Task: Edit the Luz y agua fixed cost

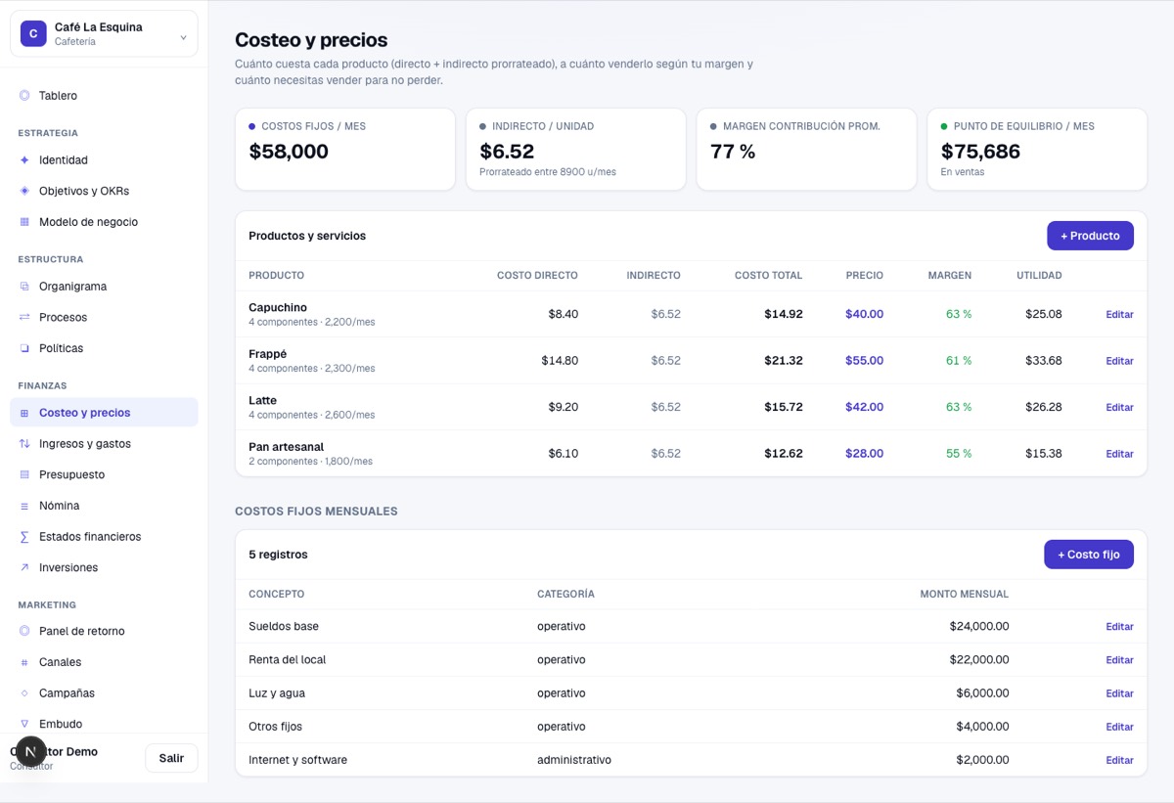Action: click(x=1119, y=693)
